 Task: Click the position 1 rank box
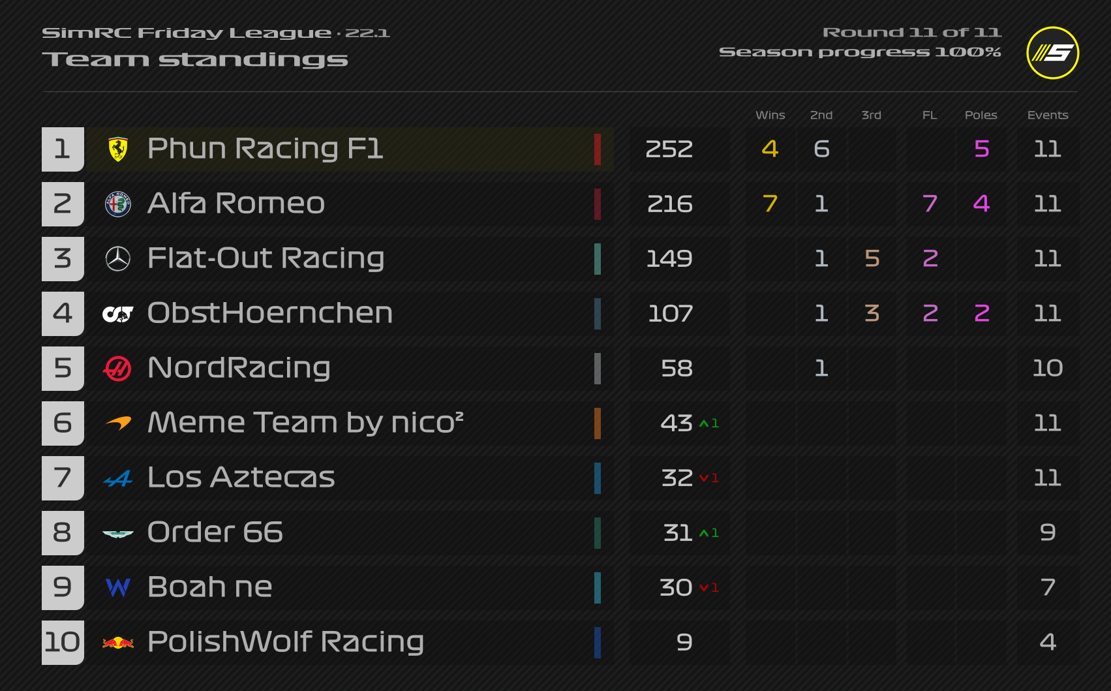(x=63, y=149)
